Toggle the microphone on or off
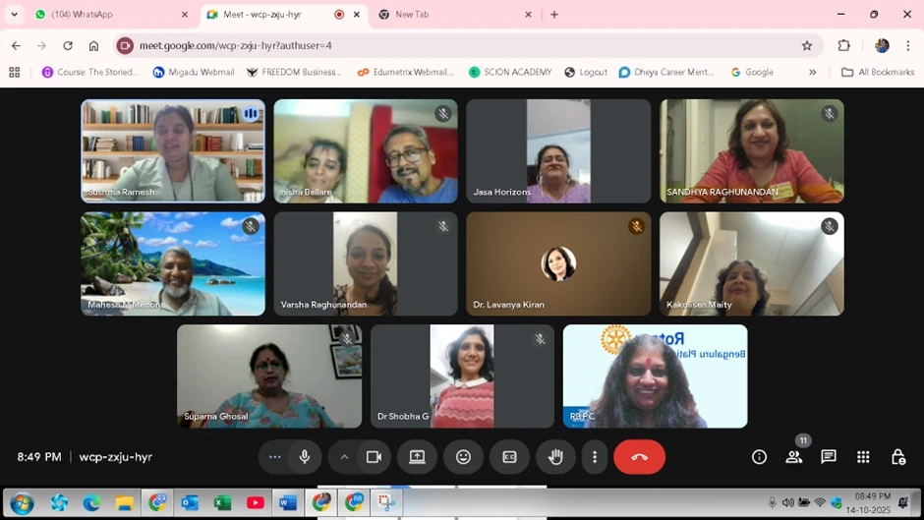Screen dimensions: 924x520 tap(305, 457)
